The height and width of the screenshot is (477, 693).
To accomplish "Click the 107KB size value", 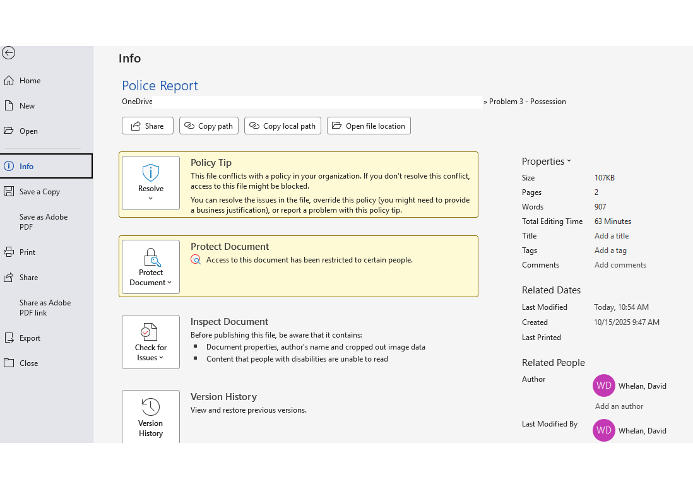I will 604,178.
